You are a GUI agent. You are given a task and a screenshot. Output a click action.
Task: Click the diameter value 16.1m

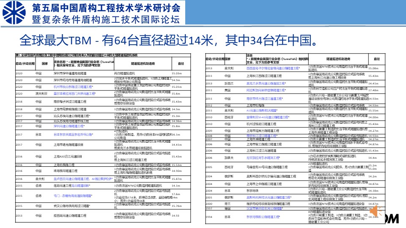coord(176,135)
